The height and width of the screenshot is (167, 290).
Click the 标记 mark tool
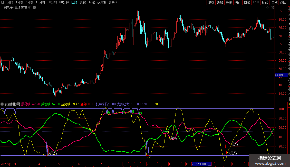(x=264, y=2)
